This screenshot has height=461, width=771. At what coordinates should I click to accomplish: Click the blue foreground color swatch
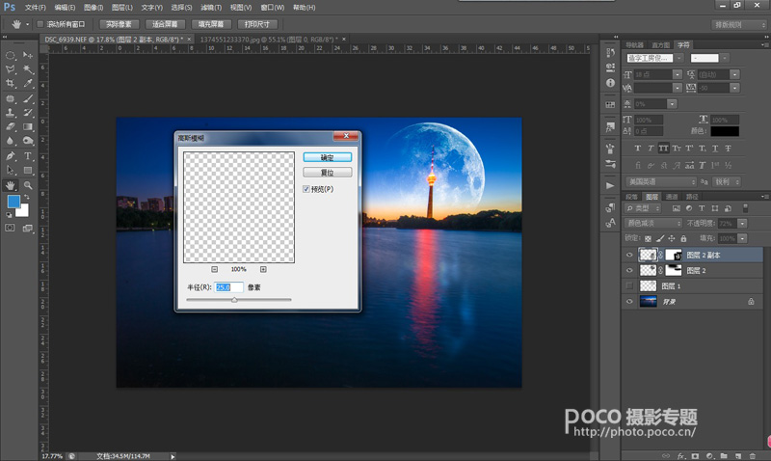point(13,202)
